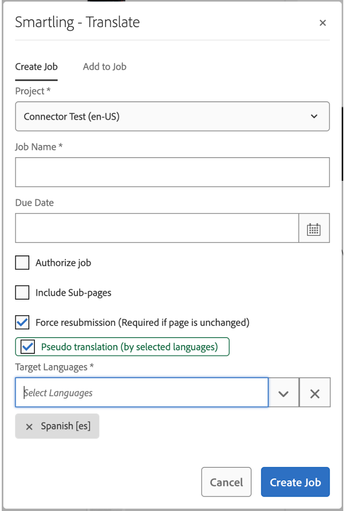Disable Pseudo translation checkbox

(28, 346)
